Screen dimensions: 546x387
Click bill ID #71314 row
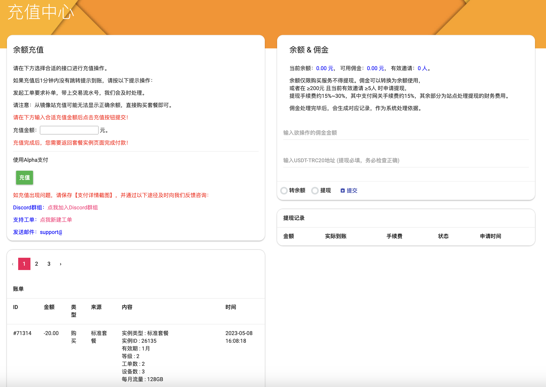(x=22, y=333)
